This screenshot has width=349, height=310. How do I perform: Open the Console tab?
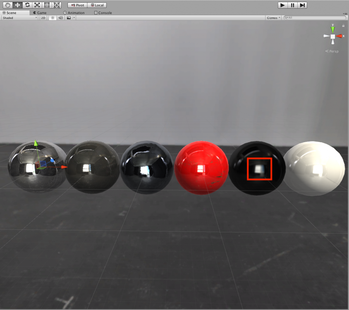(103, 13)
